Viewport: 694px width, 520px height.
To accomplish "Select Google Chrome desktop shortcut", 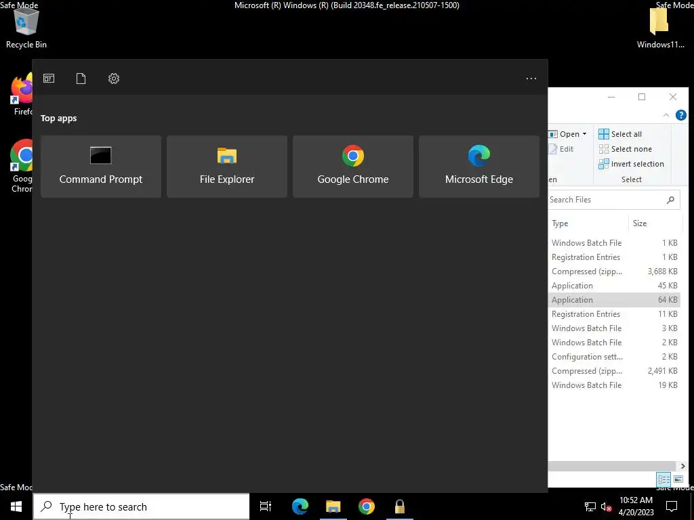I will (21, 166).
